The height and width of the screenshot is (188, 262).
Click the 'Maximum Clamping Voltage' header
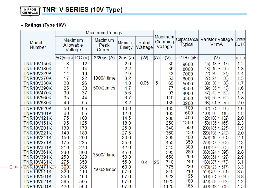coord(164,42)
